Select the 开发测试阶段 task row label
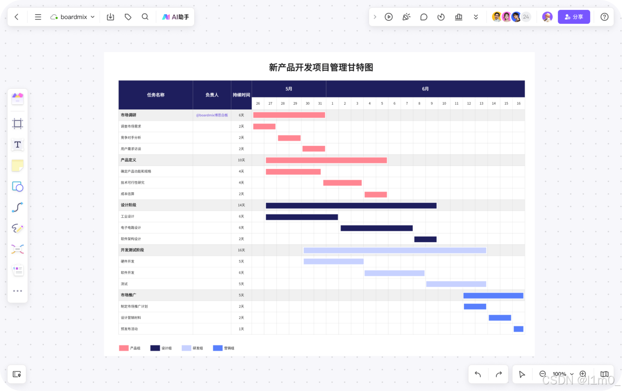Viewport: 622px width, 391px height. click(133, 250)
